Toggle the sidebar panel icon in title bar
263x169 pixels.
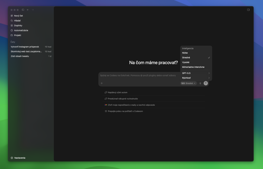click(23, 10)
